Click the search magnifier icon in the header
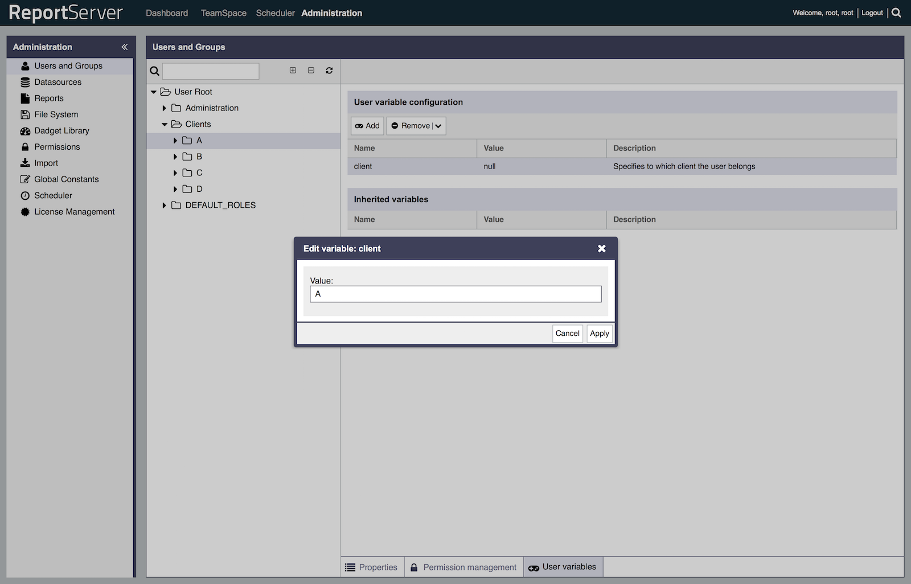911x584 pixels. tap(896, 13)
